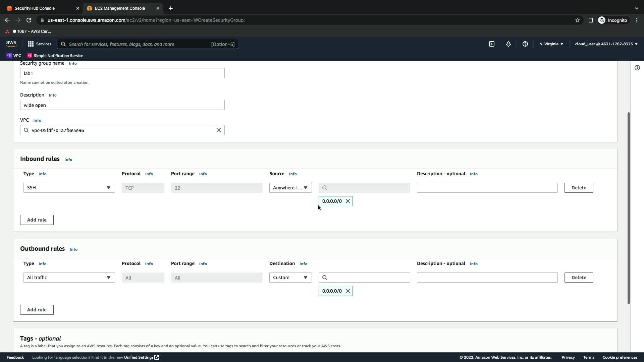Open the Destination Custom dropdown

(290, 278)
